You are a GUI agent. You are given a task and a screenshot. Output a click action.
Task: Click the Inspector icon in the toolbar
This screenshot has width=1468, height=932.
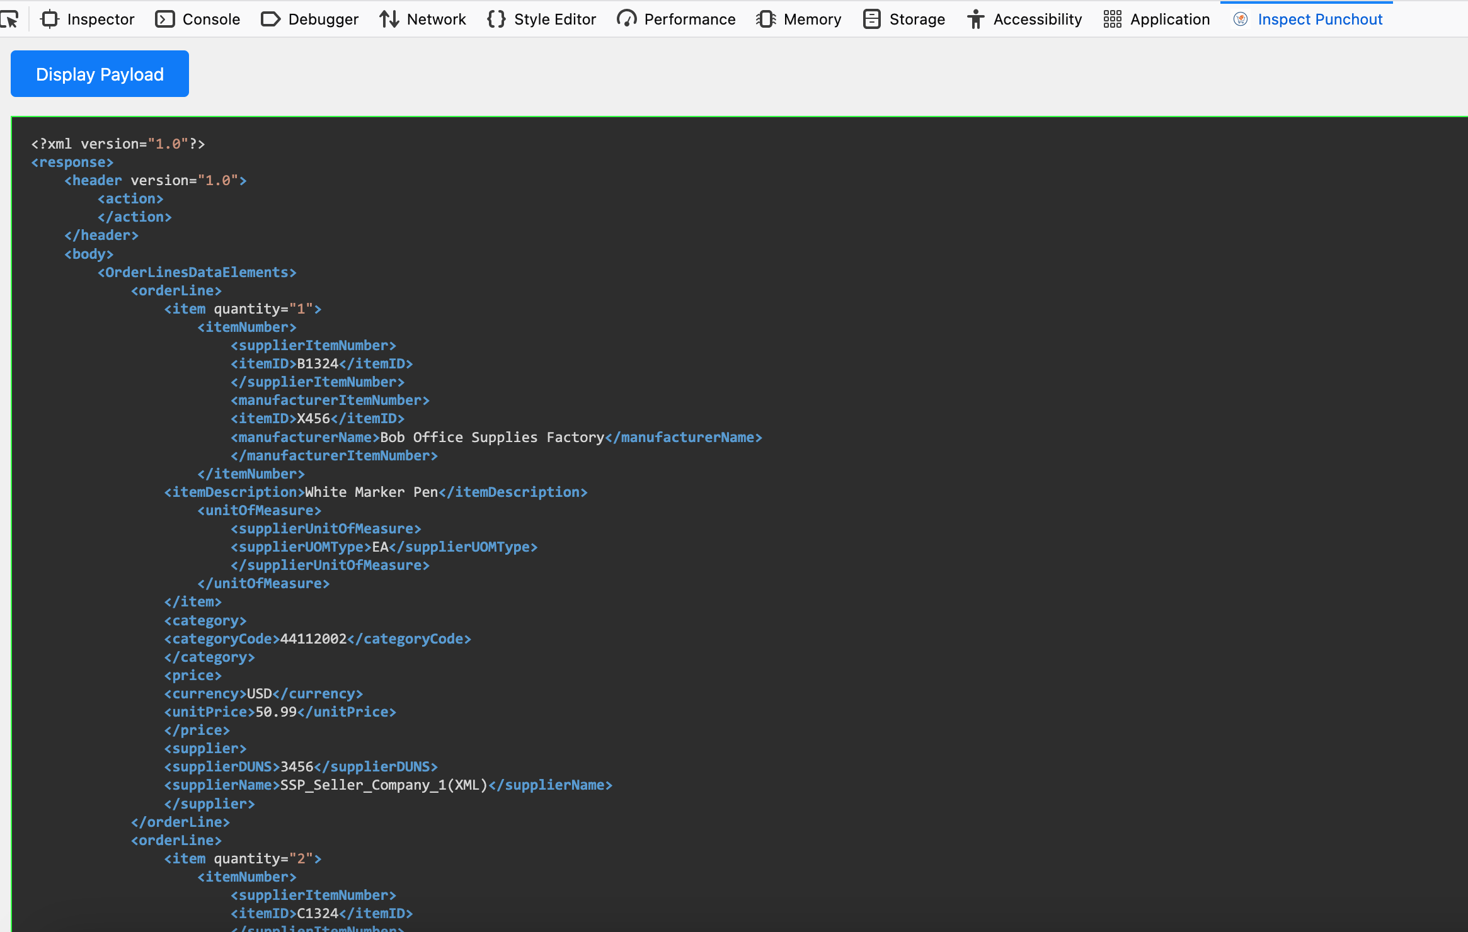pyautogui.click(x=50, y=20)
